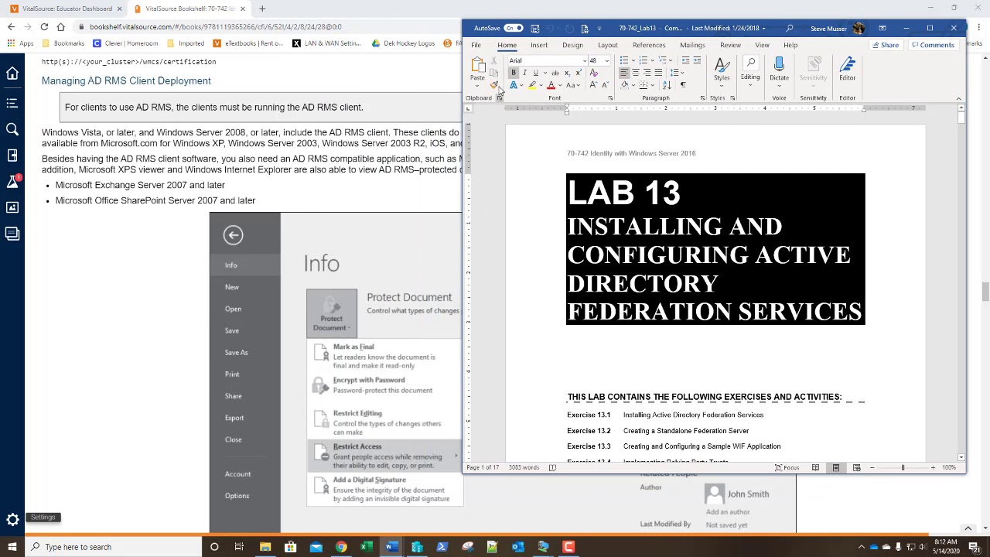Viewport: 990px width, 557px height.
Task: Click the Copy icon in Clipboard group
Action: [x=493, y=73]
